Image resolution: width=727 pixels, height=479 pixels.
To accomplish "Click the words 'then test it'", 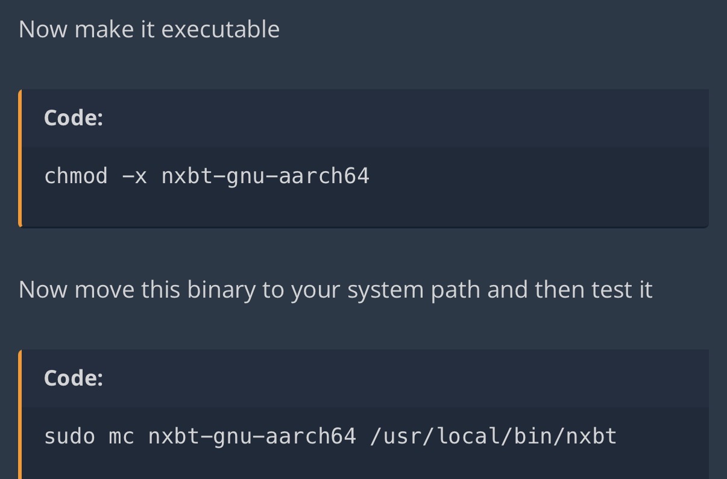I will tap(594, 289).
